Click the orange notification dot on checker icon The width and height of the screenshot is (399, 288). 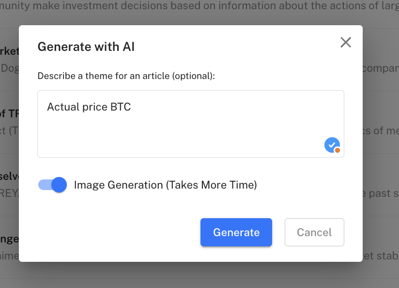point(338,150)
